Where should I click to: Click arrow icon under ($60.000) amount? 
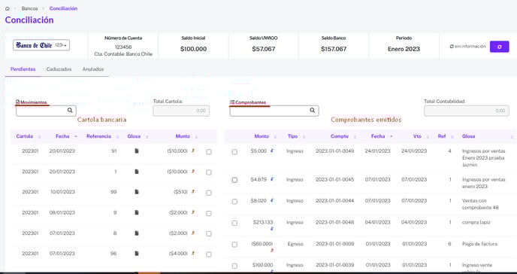[x=272, y=251]
